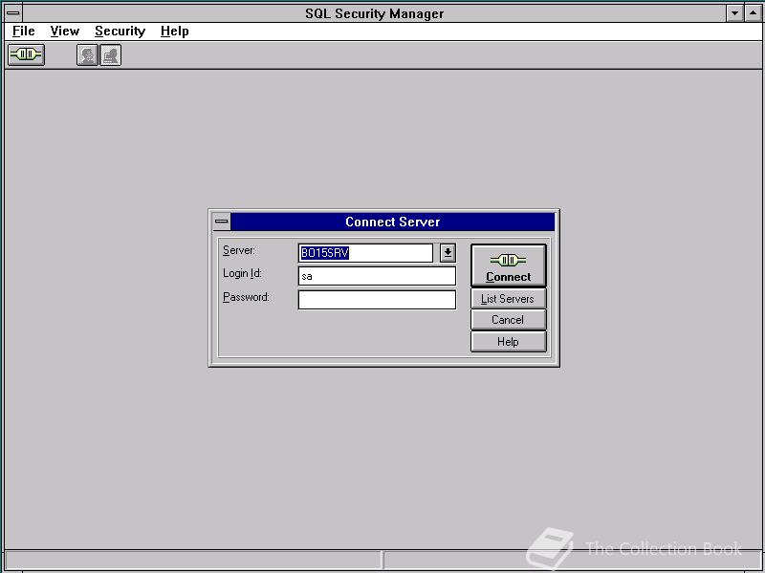Click the dialog Help button

point(509,342)
